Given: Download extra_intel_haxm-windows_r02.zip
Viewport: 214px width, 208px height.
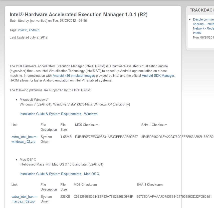Looking at the screenshot, I should click(24, 139).
